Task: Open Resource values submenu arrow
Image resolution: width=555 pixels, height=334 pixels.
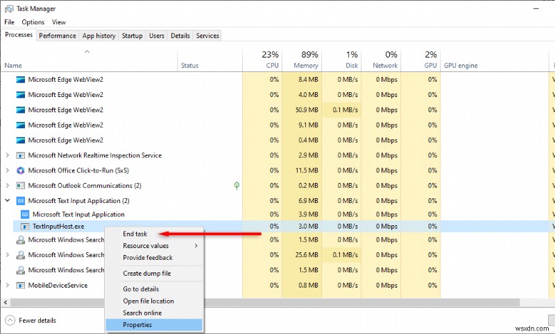Action: pos(196,245)
